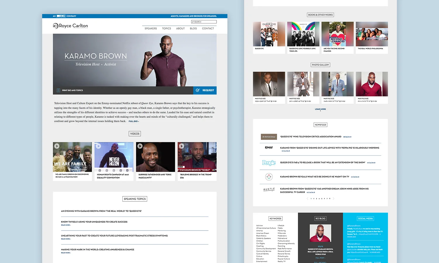This screenshot has width=439, height=263.
Task: Click Print Bio and Topics
Action: (x=72, y=90)
